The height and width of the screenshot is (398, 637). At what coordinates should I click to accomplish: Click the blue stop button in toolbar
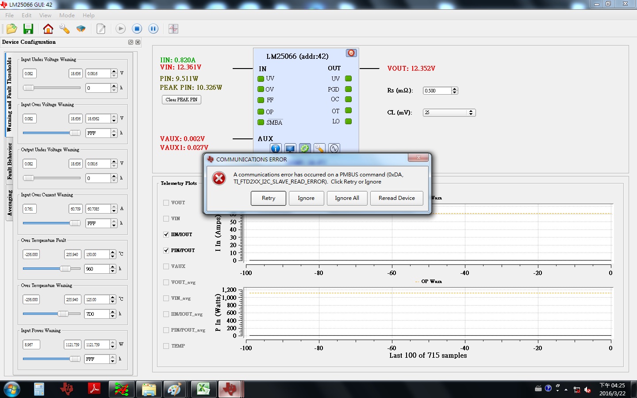pos(137,29)
